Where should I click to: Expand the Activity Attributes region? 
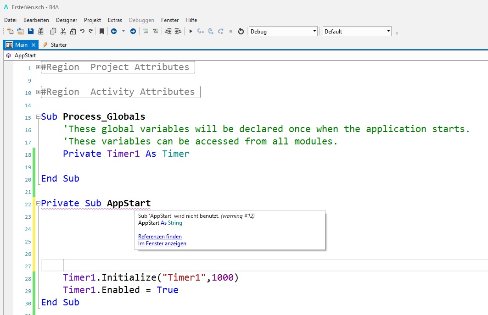38,92
